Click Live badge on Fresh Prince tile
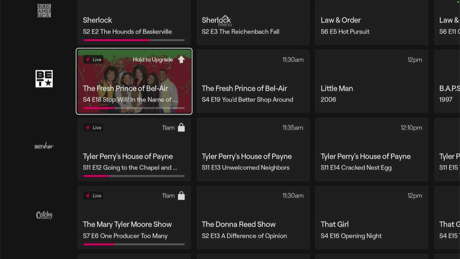The image size is (460, 259). tap(93, 59)
